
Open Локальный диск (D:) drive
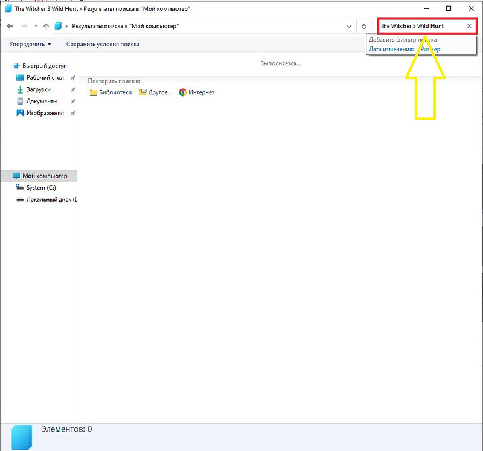click(x=51, y=199)
